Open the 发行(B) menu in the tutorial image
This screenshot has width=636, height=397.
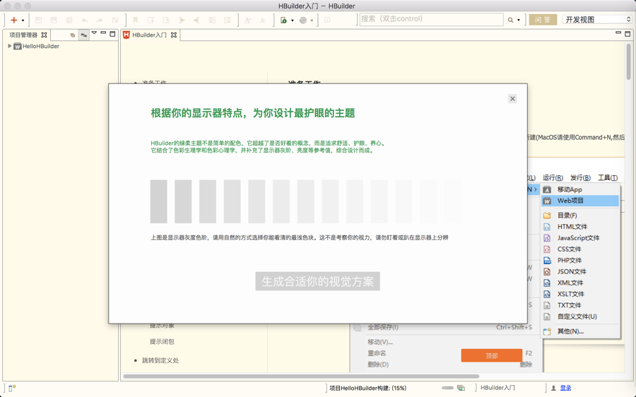coord(580,177)
